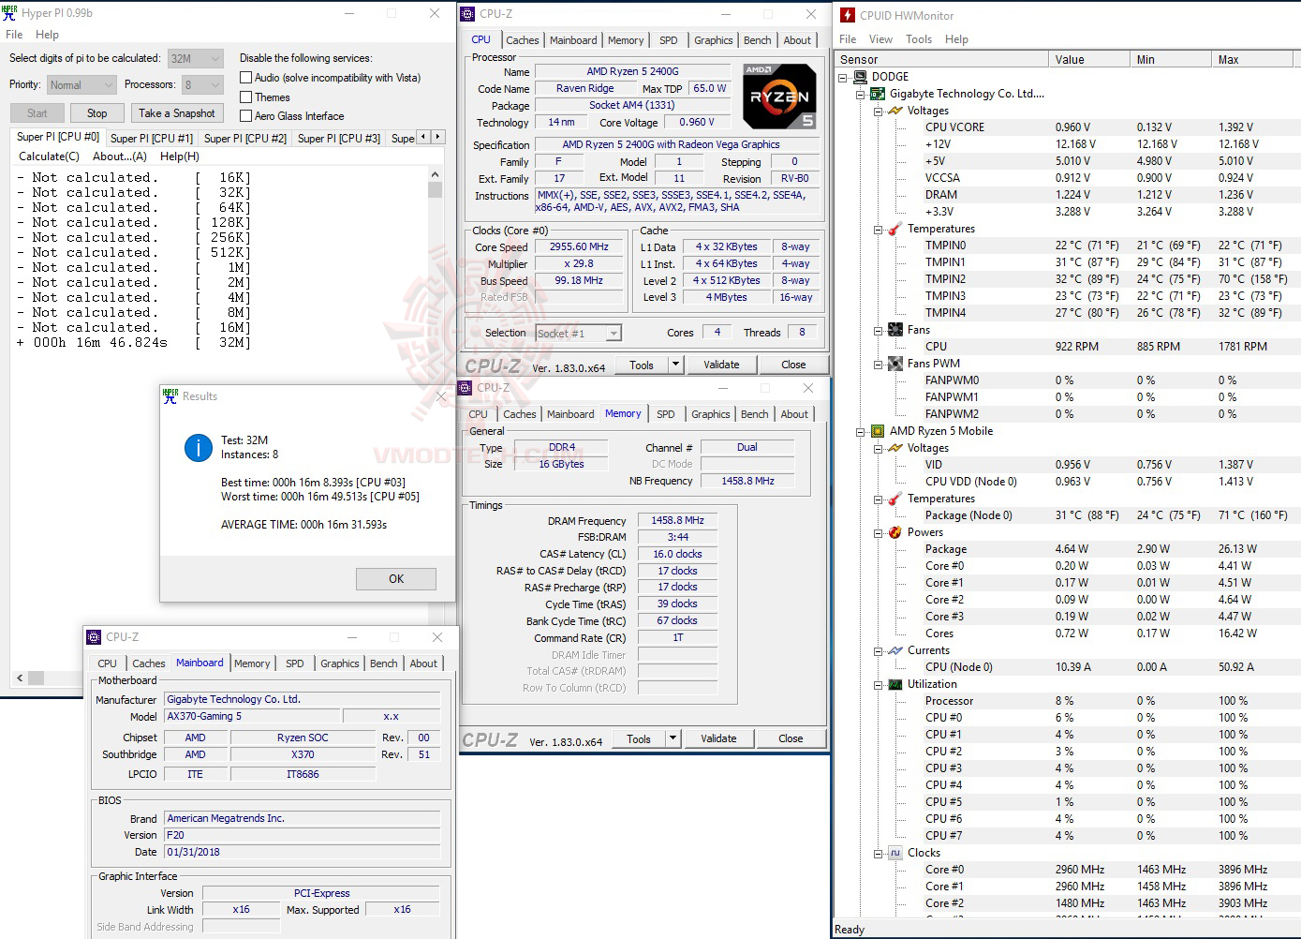
Task: Click the DODGE computer icon in HWMonitor
Action: 861,77
